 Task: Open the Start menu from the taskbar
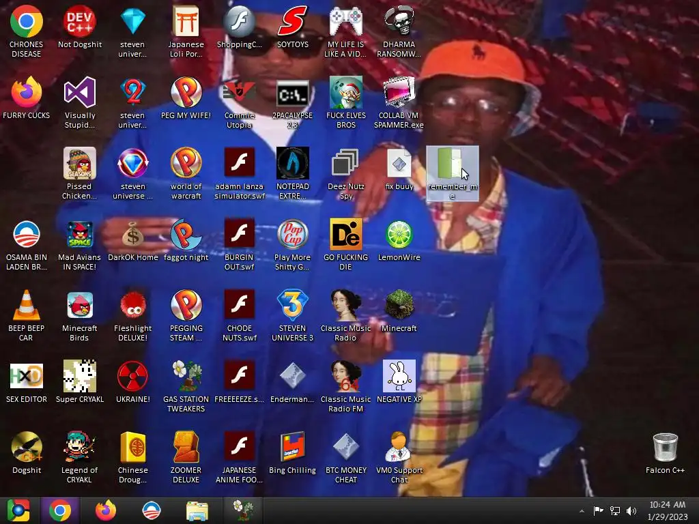(x=18, y=510)
